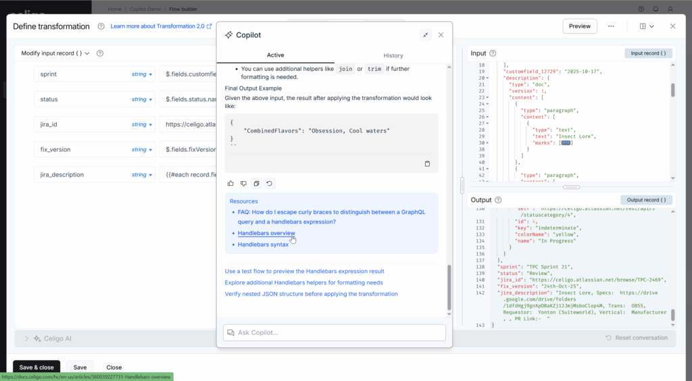Minimize the Copilot panel with collapse icon
This screenshot has width=692, height=381.
pos(425,34)
